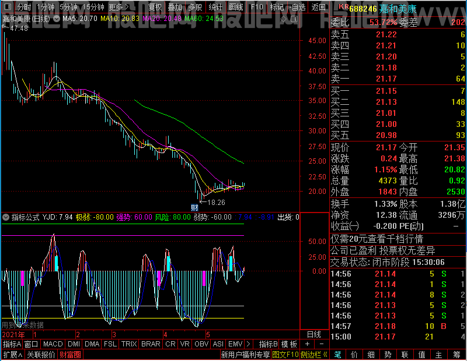The width and height of the screenshot is (467, 361).
Task: Open 图文F10 info
Action: 285,355
